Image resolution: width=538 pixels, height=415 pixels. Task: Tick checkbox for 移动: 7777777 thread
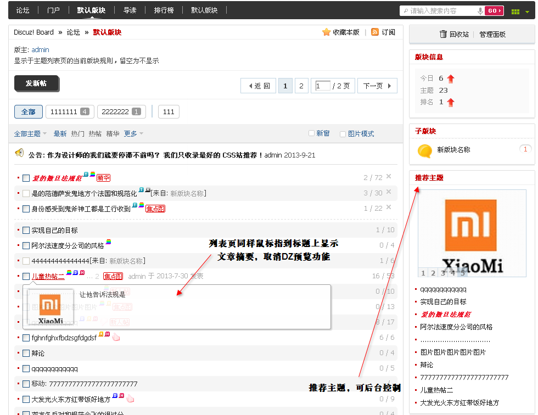26,384
